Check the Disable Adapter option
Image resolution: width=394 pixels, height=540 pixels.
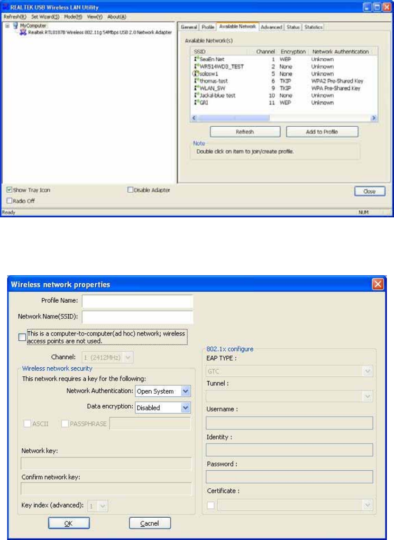coord(130,190)
